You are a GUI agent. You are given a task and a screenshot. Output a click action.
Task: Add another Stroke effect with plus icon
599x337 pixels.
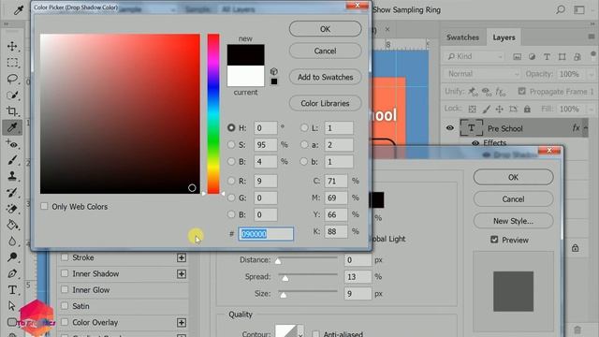click(x=182, y=257)
